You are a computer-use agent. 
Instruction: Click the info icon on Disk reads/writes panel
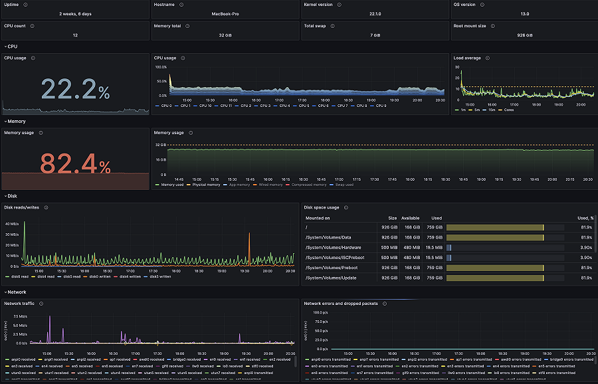(x=47, y=207)
